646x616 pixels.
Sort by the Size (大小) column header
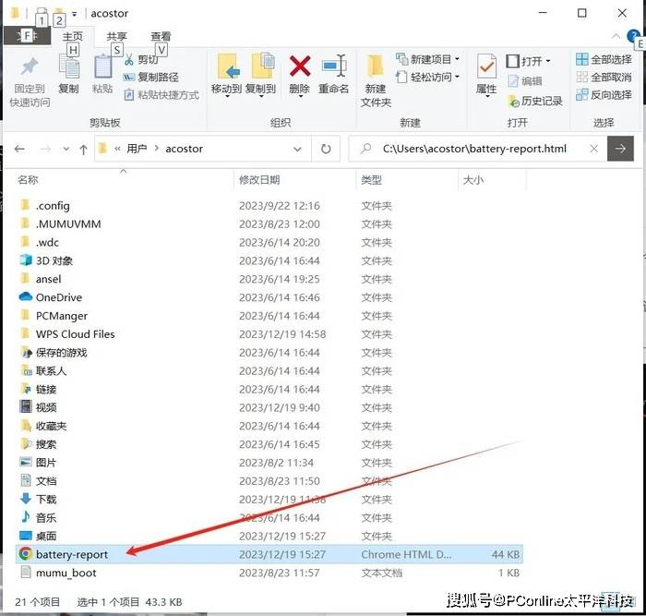tap(473, 180)
